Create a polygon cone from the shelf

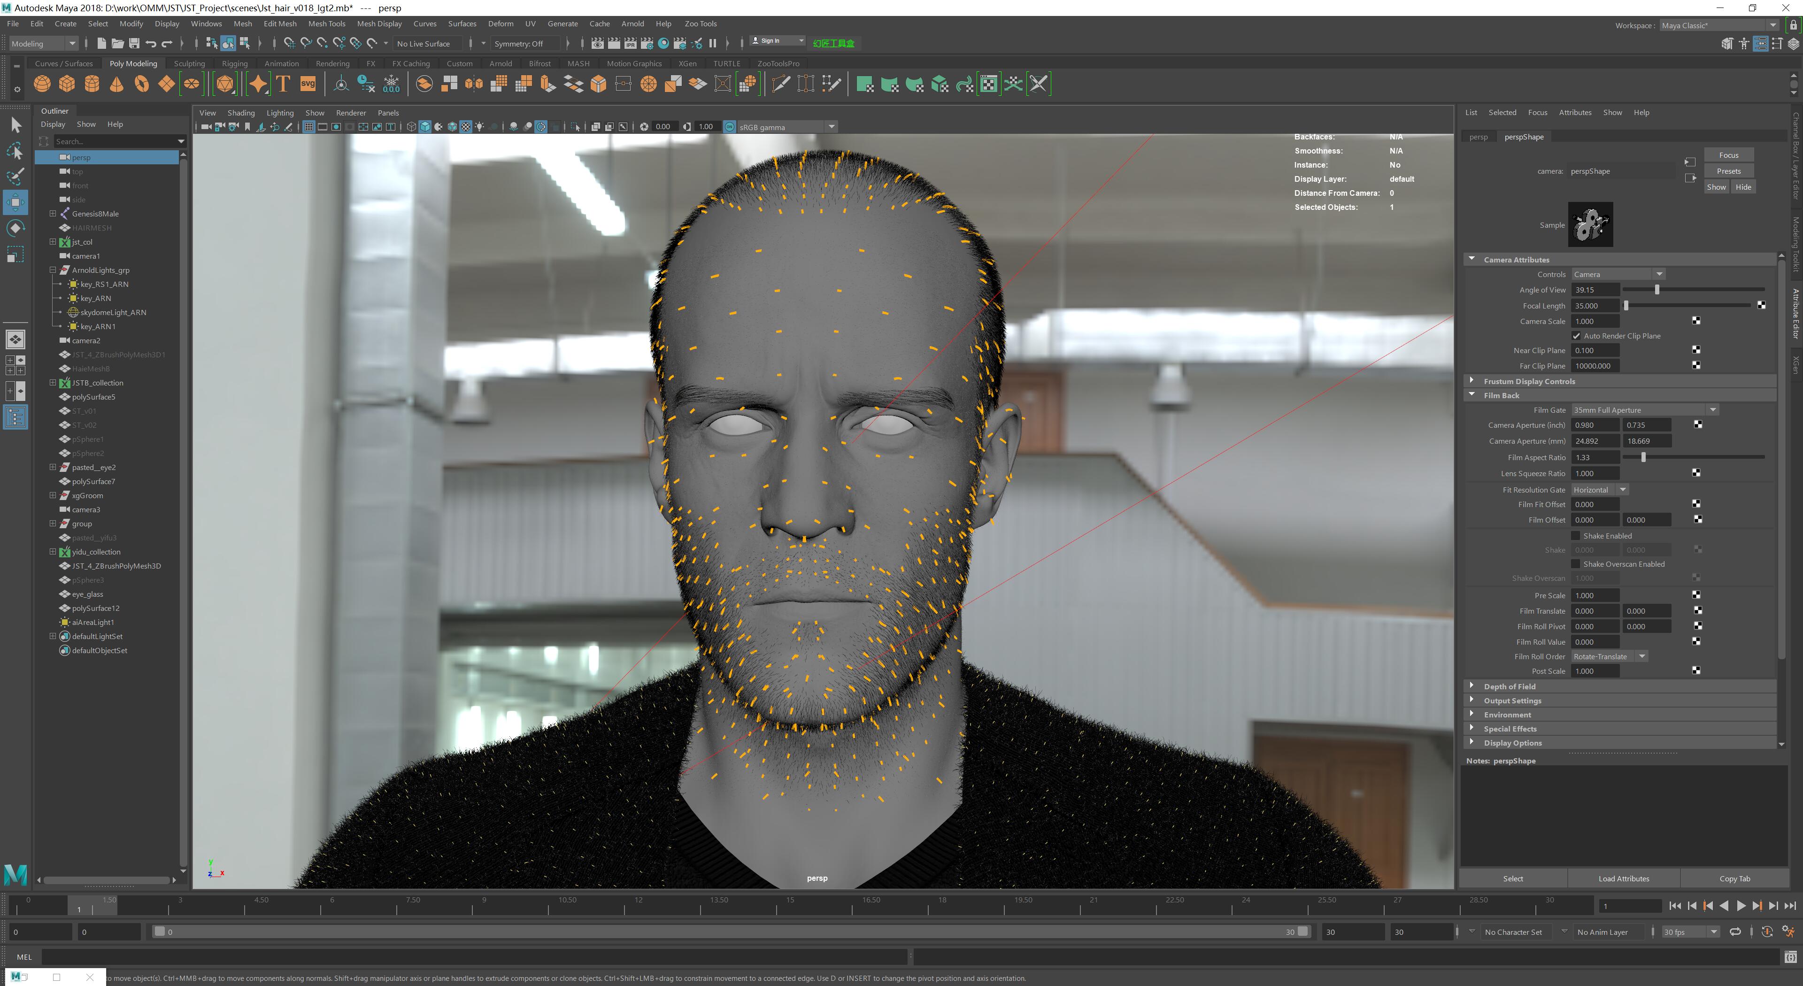tap(117, 84)
